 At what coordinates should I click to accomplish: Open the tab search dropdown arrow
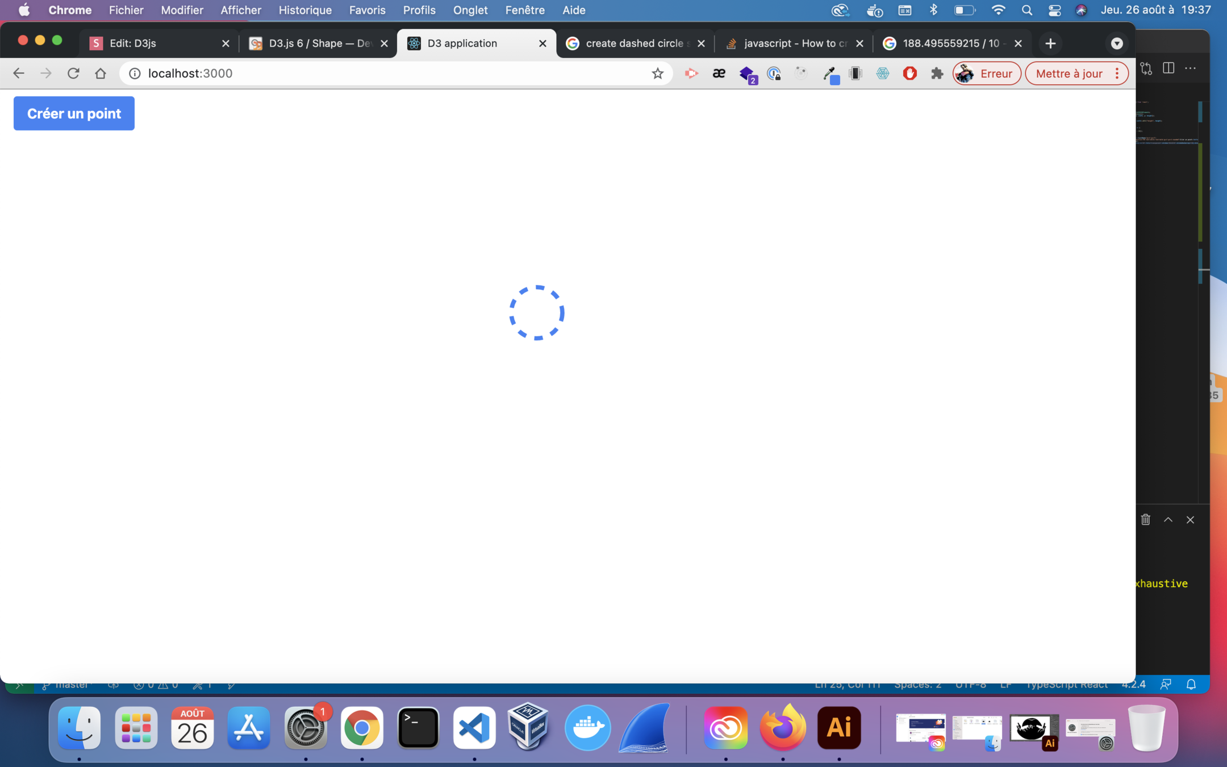1116,43
